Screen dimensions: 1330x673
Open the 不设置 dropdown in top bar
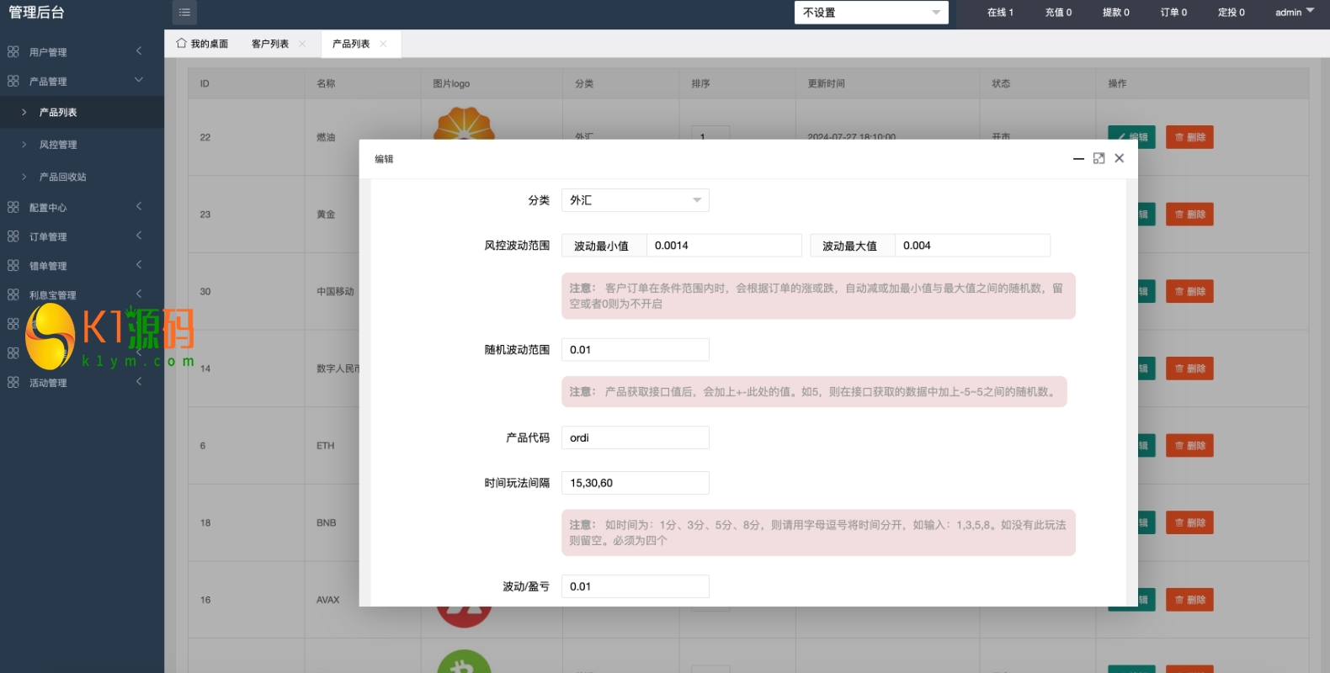[871, 13]
